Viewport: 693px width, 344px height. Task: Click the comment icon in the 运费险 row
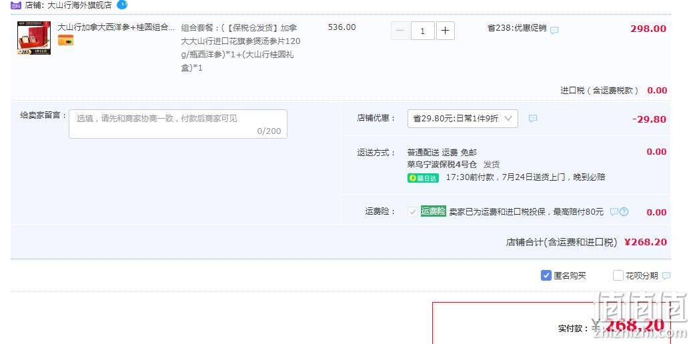tap(614, 211)
